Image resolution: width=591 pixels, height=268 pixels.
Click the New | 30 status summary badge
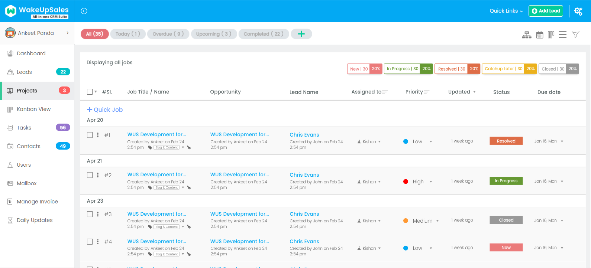365,69
